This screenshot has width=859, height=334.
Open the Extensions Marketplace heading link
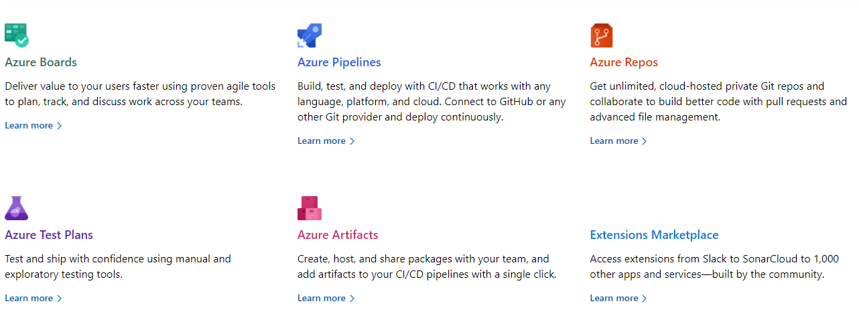(x=654, y=235)
